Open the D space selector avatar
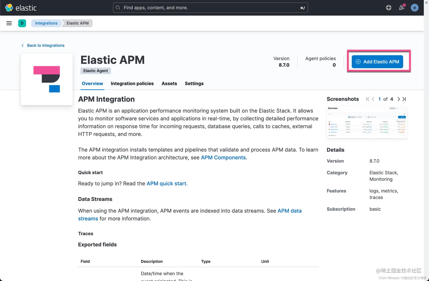 [22, 23]
